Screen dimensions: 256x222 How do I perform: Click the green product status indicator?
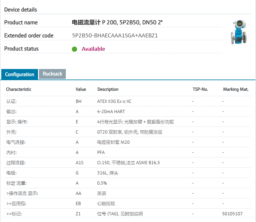[74, 49]
